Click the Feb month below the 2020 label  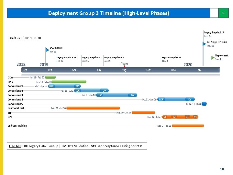point(198,70)
